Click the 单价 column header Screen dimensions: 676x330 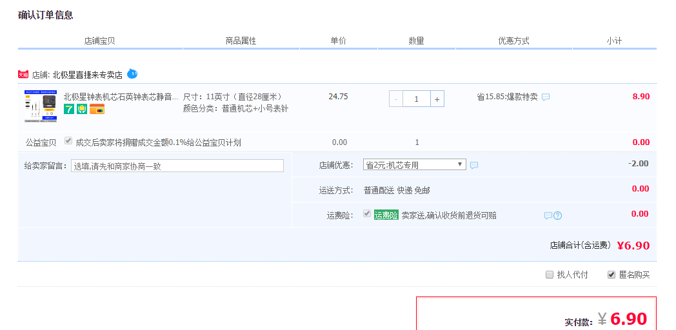click(339, 41)
